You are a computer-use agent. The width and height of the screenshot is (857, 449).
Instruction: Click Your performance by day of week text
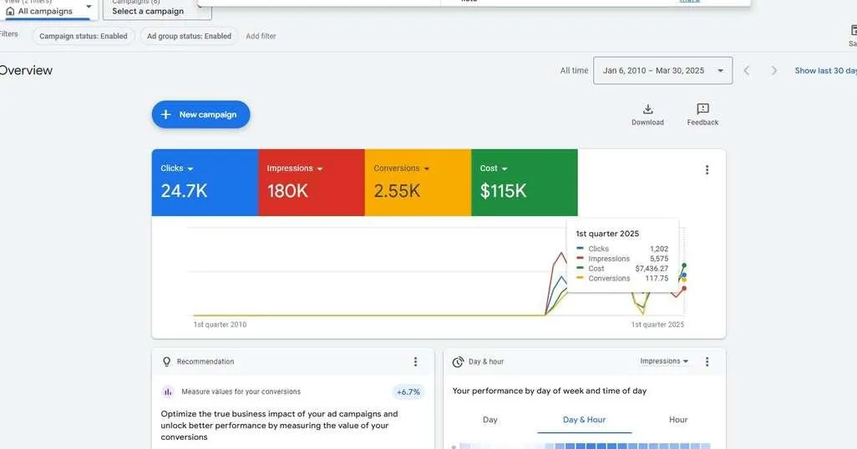(550, 391)
